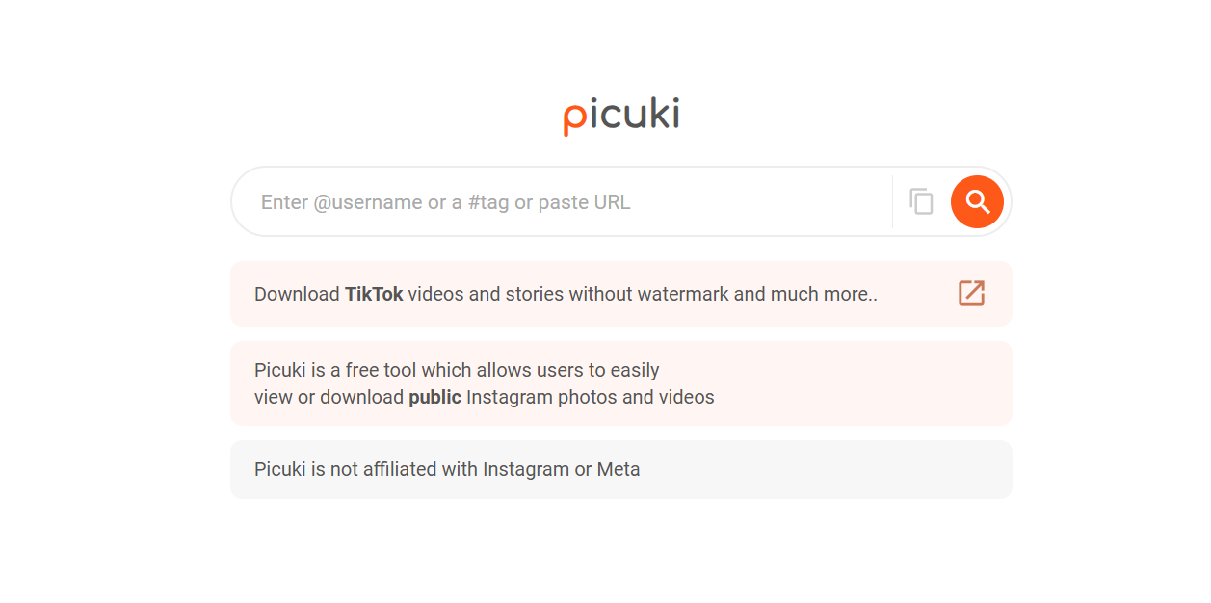The image size is (1211, 603).
Task: Click the 'Picuki is a free tool' info box
Action: pyautogui.click(x=621, y=383)
